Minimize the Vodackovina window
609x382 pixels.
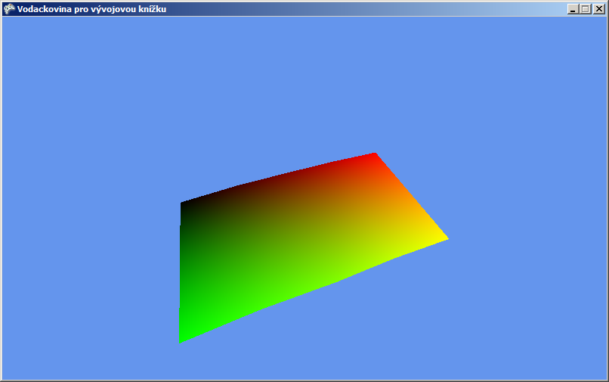click(x=573, y=9)
